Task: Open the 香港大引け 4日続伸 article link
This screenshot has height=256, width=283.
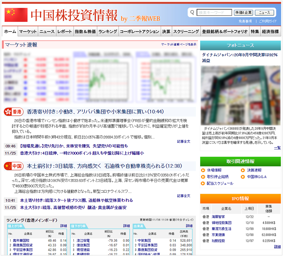Action: coord(82,153)
